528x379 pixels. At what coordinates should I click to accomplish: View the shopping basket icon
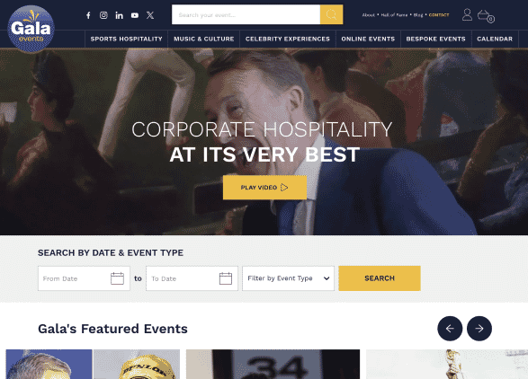pos(486,16)
